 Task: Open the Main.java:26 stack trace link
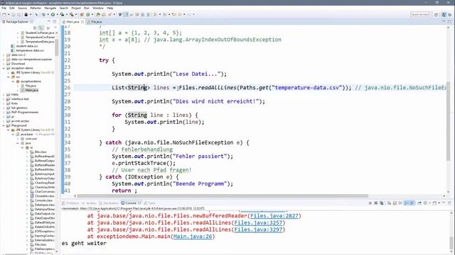point(193,237)
